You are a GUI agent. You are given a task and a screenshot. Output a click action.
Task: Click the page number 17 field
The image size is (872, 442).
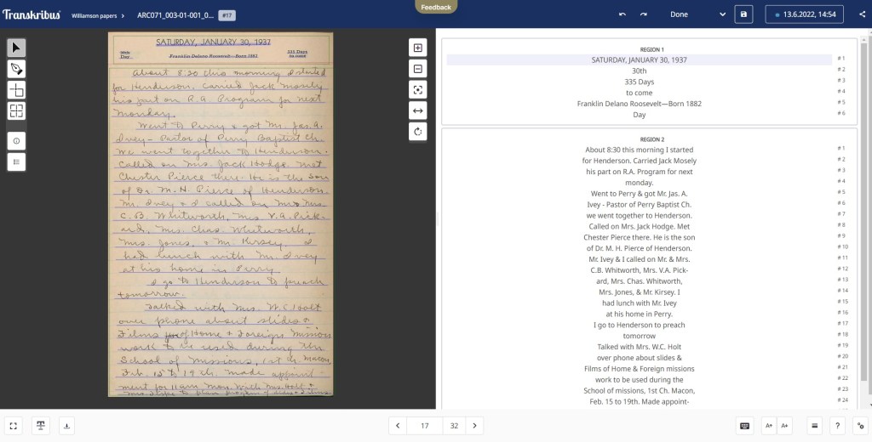423,426
